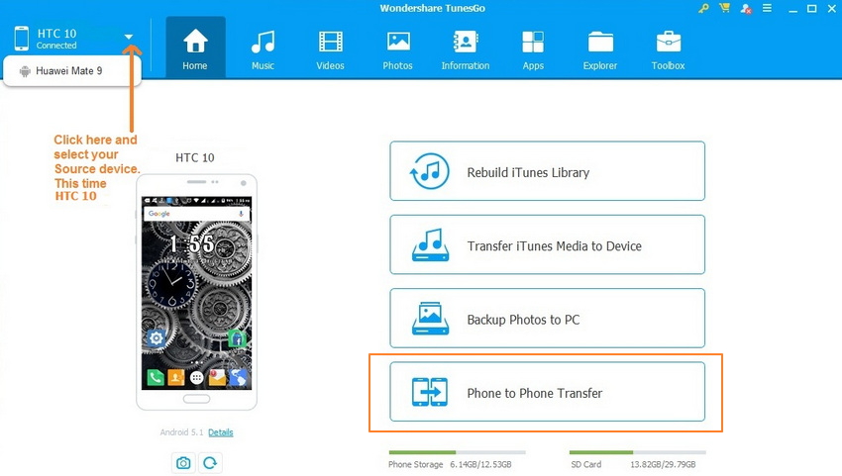Expand the HTC 10 device dropdown arrow

129,38
